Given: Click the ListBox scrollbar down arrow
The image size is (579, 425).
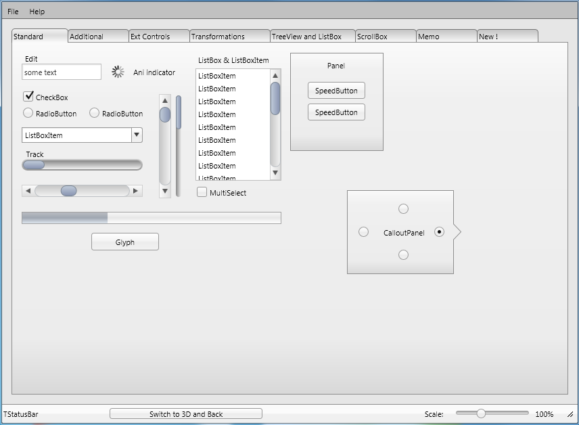Looking at the screenshot, I should tap(275, 173).
